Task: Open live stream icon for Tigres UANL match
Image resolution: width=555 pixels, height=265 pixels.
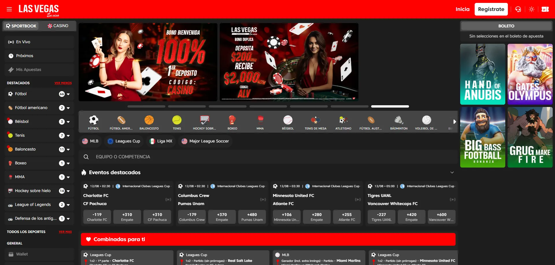Action: [453, 200]
